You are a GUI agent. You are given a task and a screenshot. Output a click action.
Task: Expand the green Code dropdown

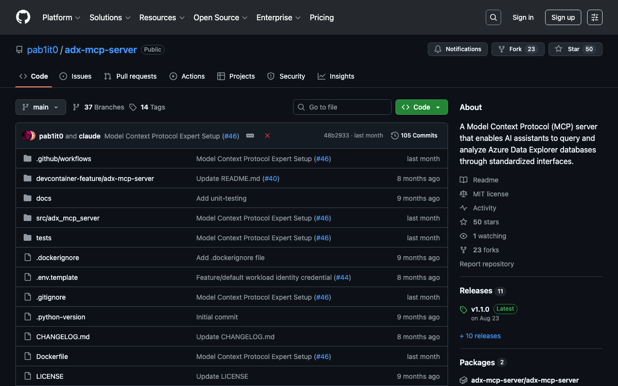tap(421, 107)
